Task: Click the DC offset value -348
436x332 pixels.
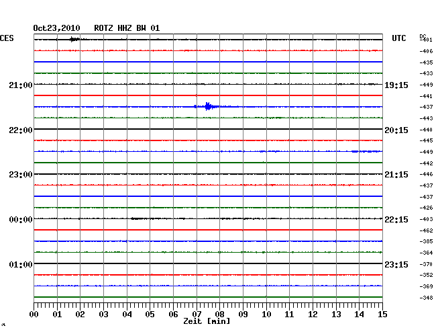Action: [x=426, y=298]
